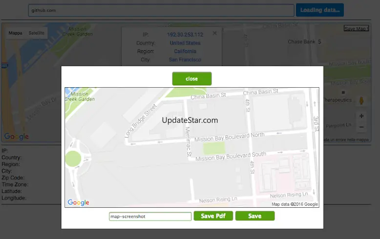Click the Mission Creek Garden label in preview
380x239 pixels.
[80, 97]
